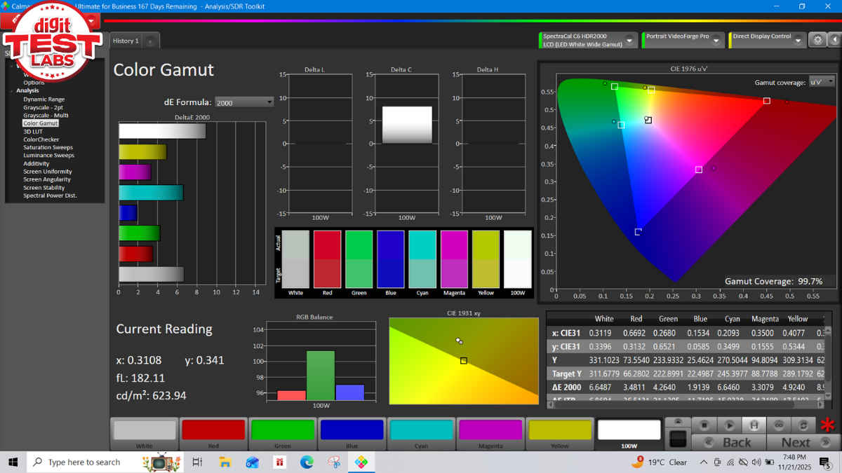Switch to the History 1 tab

point(126,41)
